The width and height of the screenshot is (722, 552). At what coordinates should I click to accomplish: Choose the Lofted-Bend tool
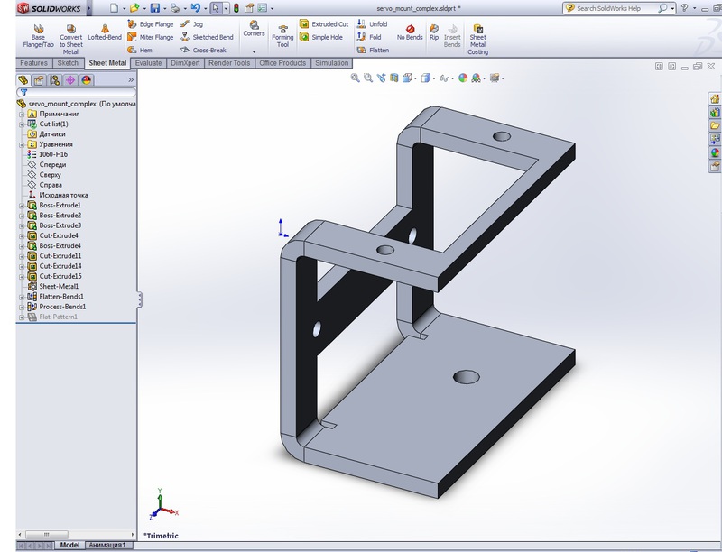[105, 32]
